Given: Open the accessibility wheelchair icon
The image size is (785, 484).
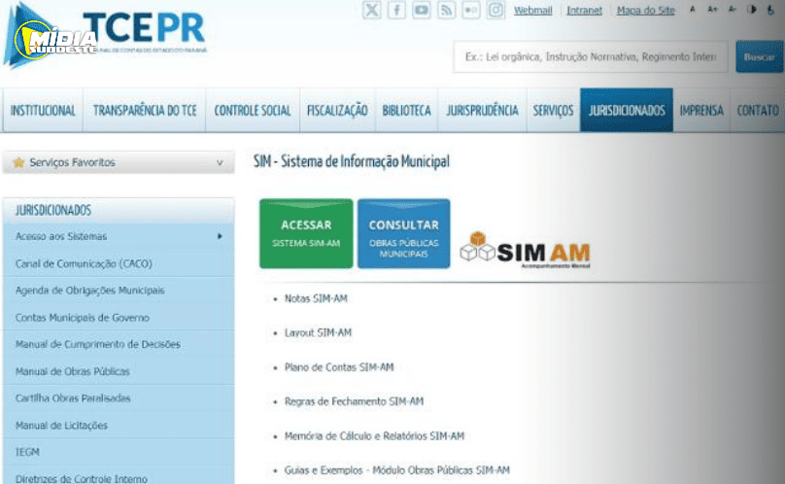Looking at the screenshot, I should 770,10.
